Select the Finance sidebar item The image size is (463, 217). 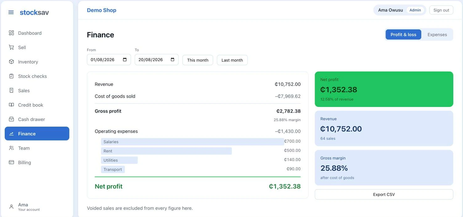37,134
